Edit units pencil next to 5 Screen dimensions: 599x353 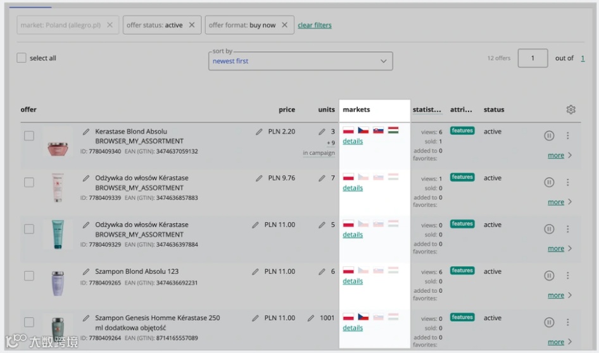point(322,225)
